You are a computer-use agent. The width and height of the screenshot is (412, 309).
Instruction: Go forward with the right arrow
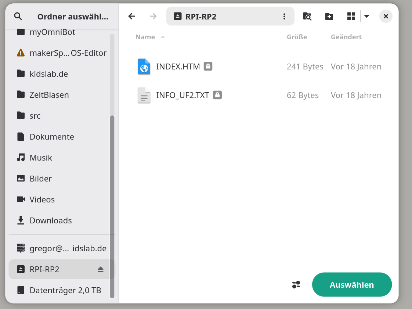(x=153, y=16)
